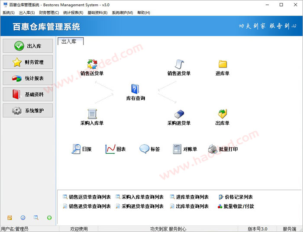Select the 统计报表 sidebar button
Image resolution: width=303 pixels, height=232 pixels.
click(x=28, y=78)
